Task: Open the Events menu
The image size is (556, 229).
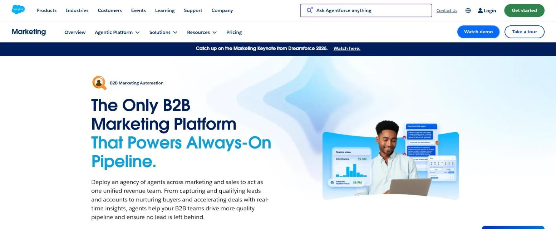Action: (x=138, y=10)
